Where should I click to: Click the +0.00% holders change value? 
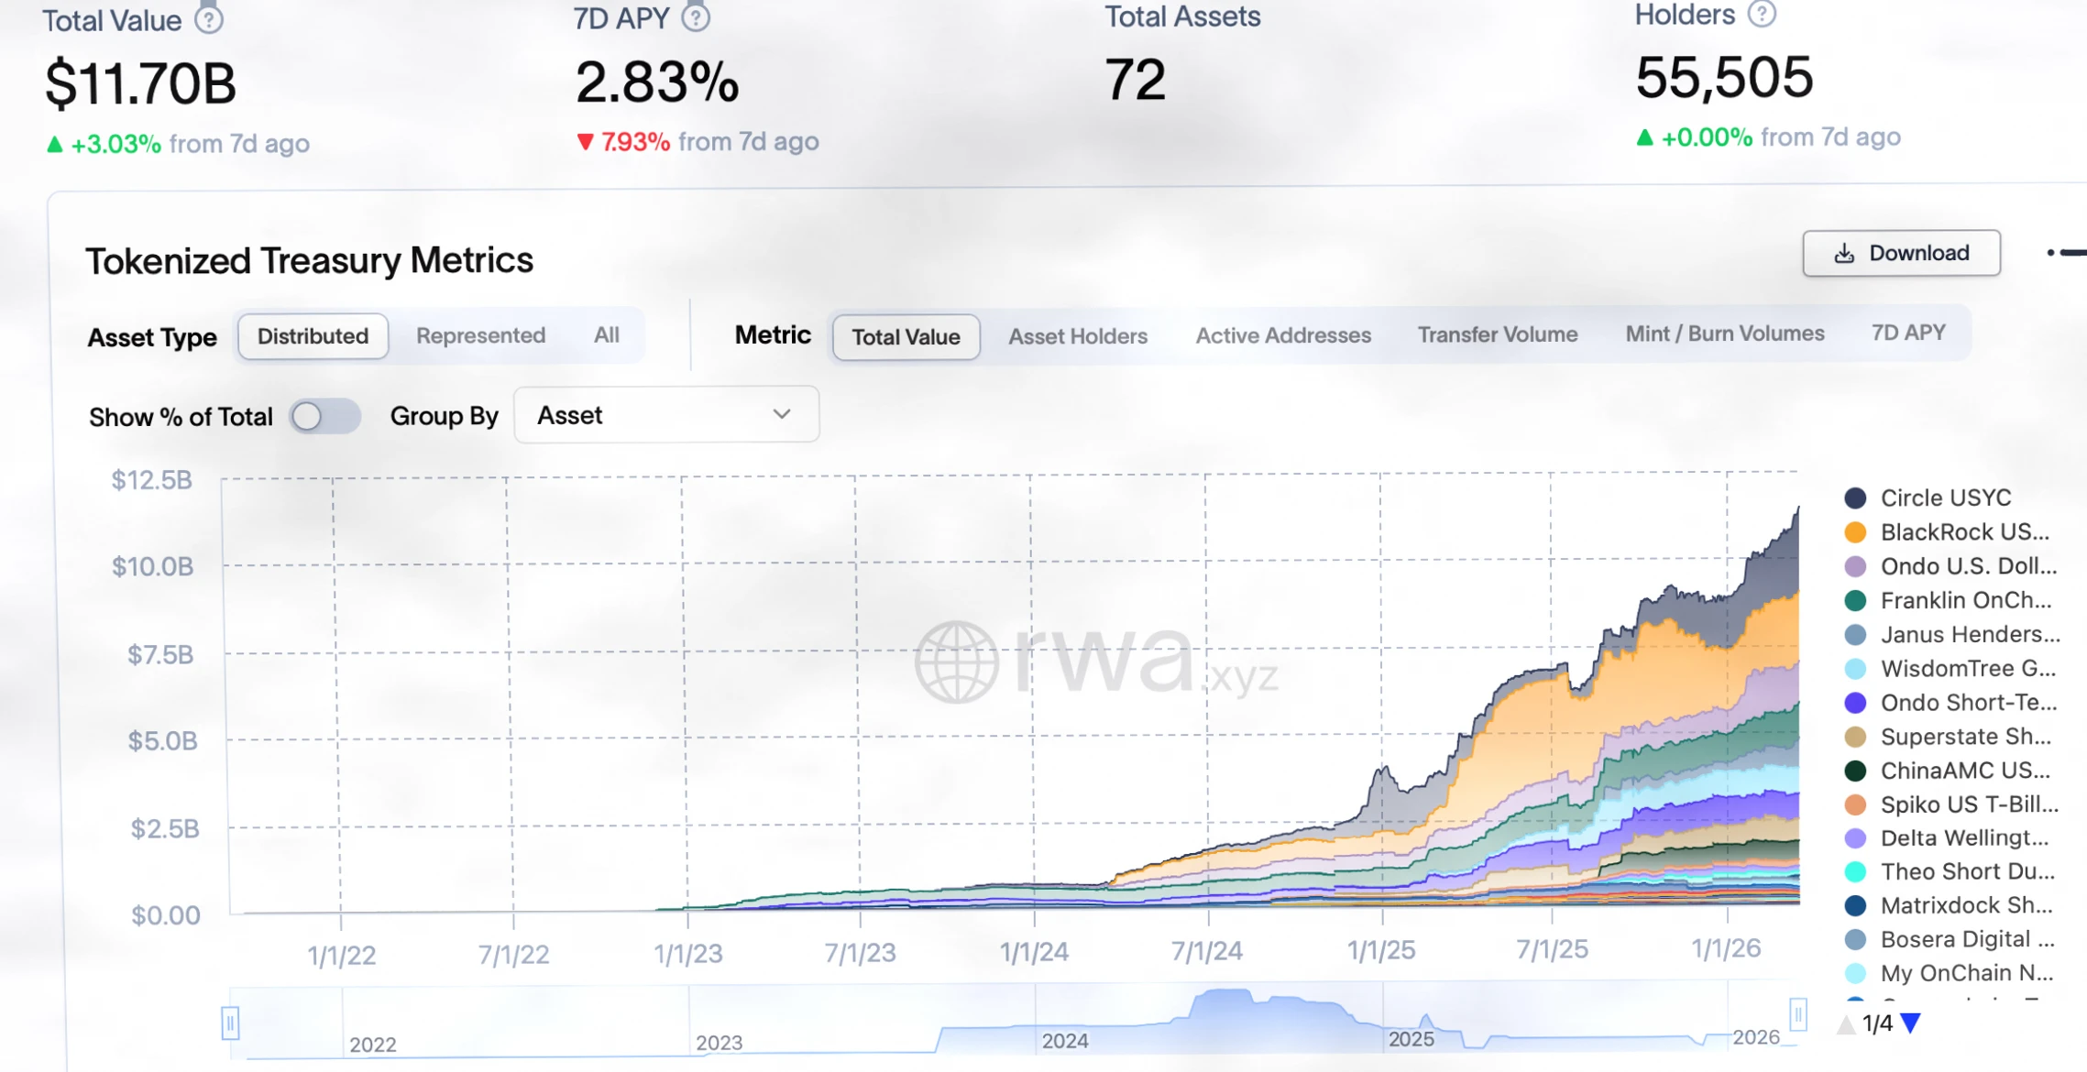1707,137
